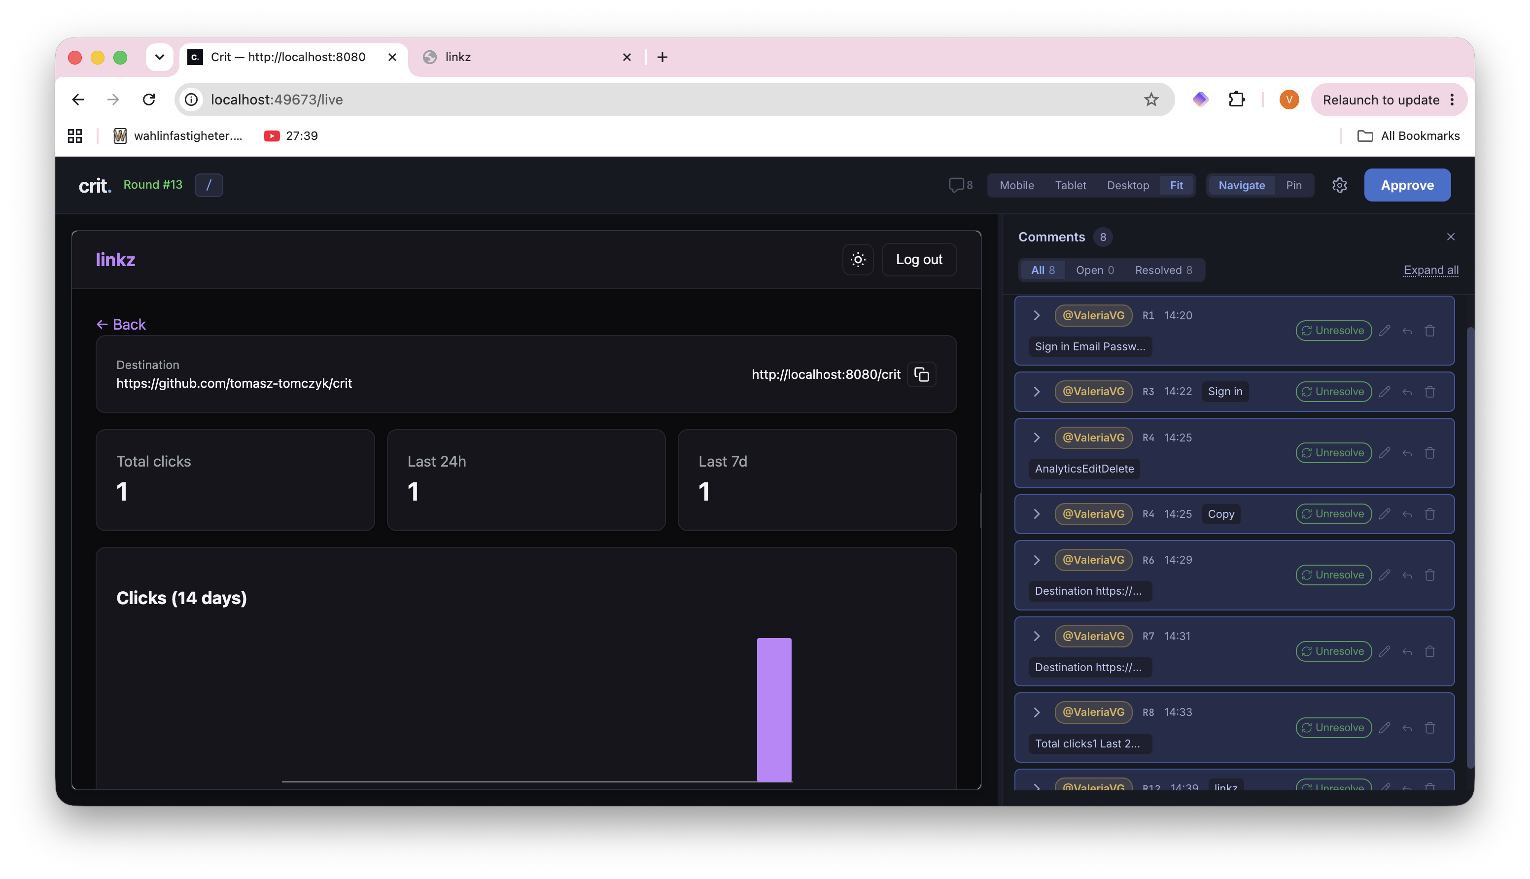The height and width of the screenshot is (879, 1530).
Task: Reply to the AnalyticsEditDelete comment
Action: pos(1407,453)
